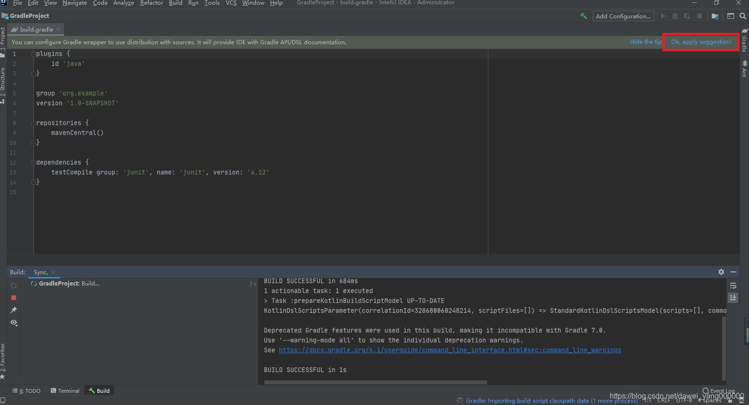Toggle Pin Tab icon in Build panel

click(x=14, y=310)
